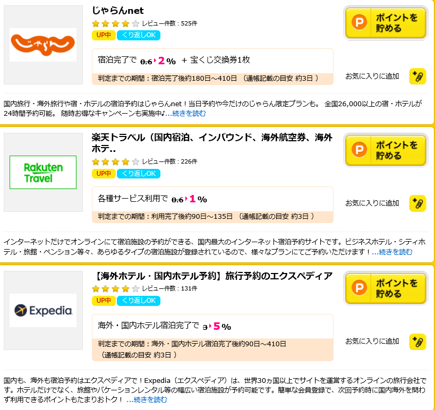Open the じゃらんnet title link
Screen dimensions: 435x410
tap(117, 11)
